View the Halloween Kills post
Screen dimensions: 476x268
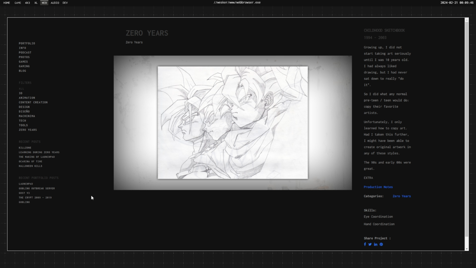pos(30,166)
